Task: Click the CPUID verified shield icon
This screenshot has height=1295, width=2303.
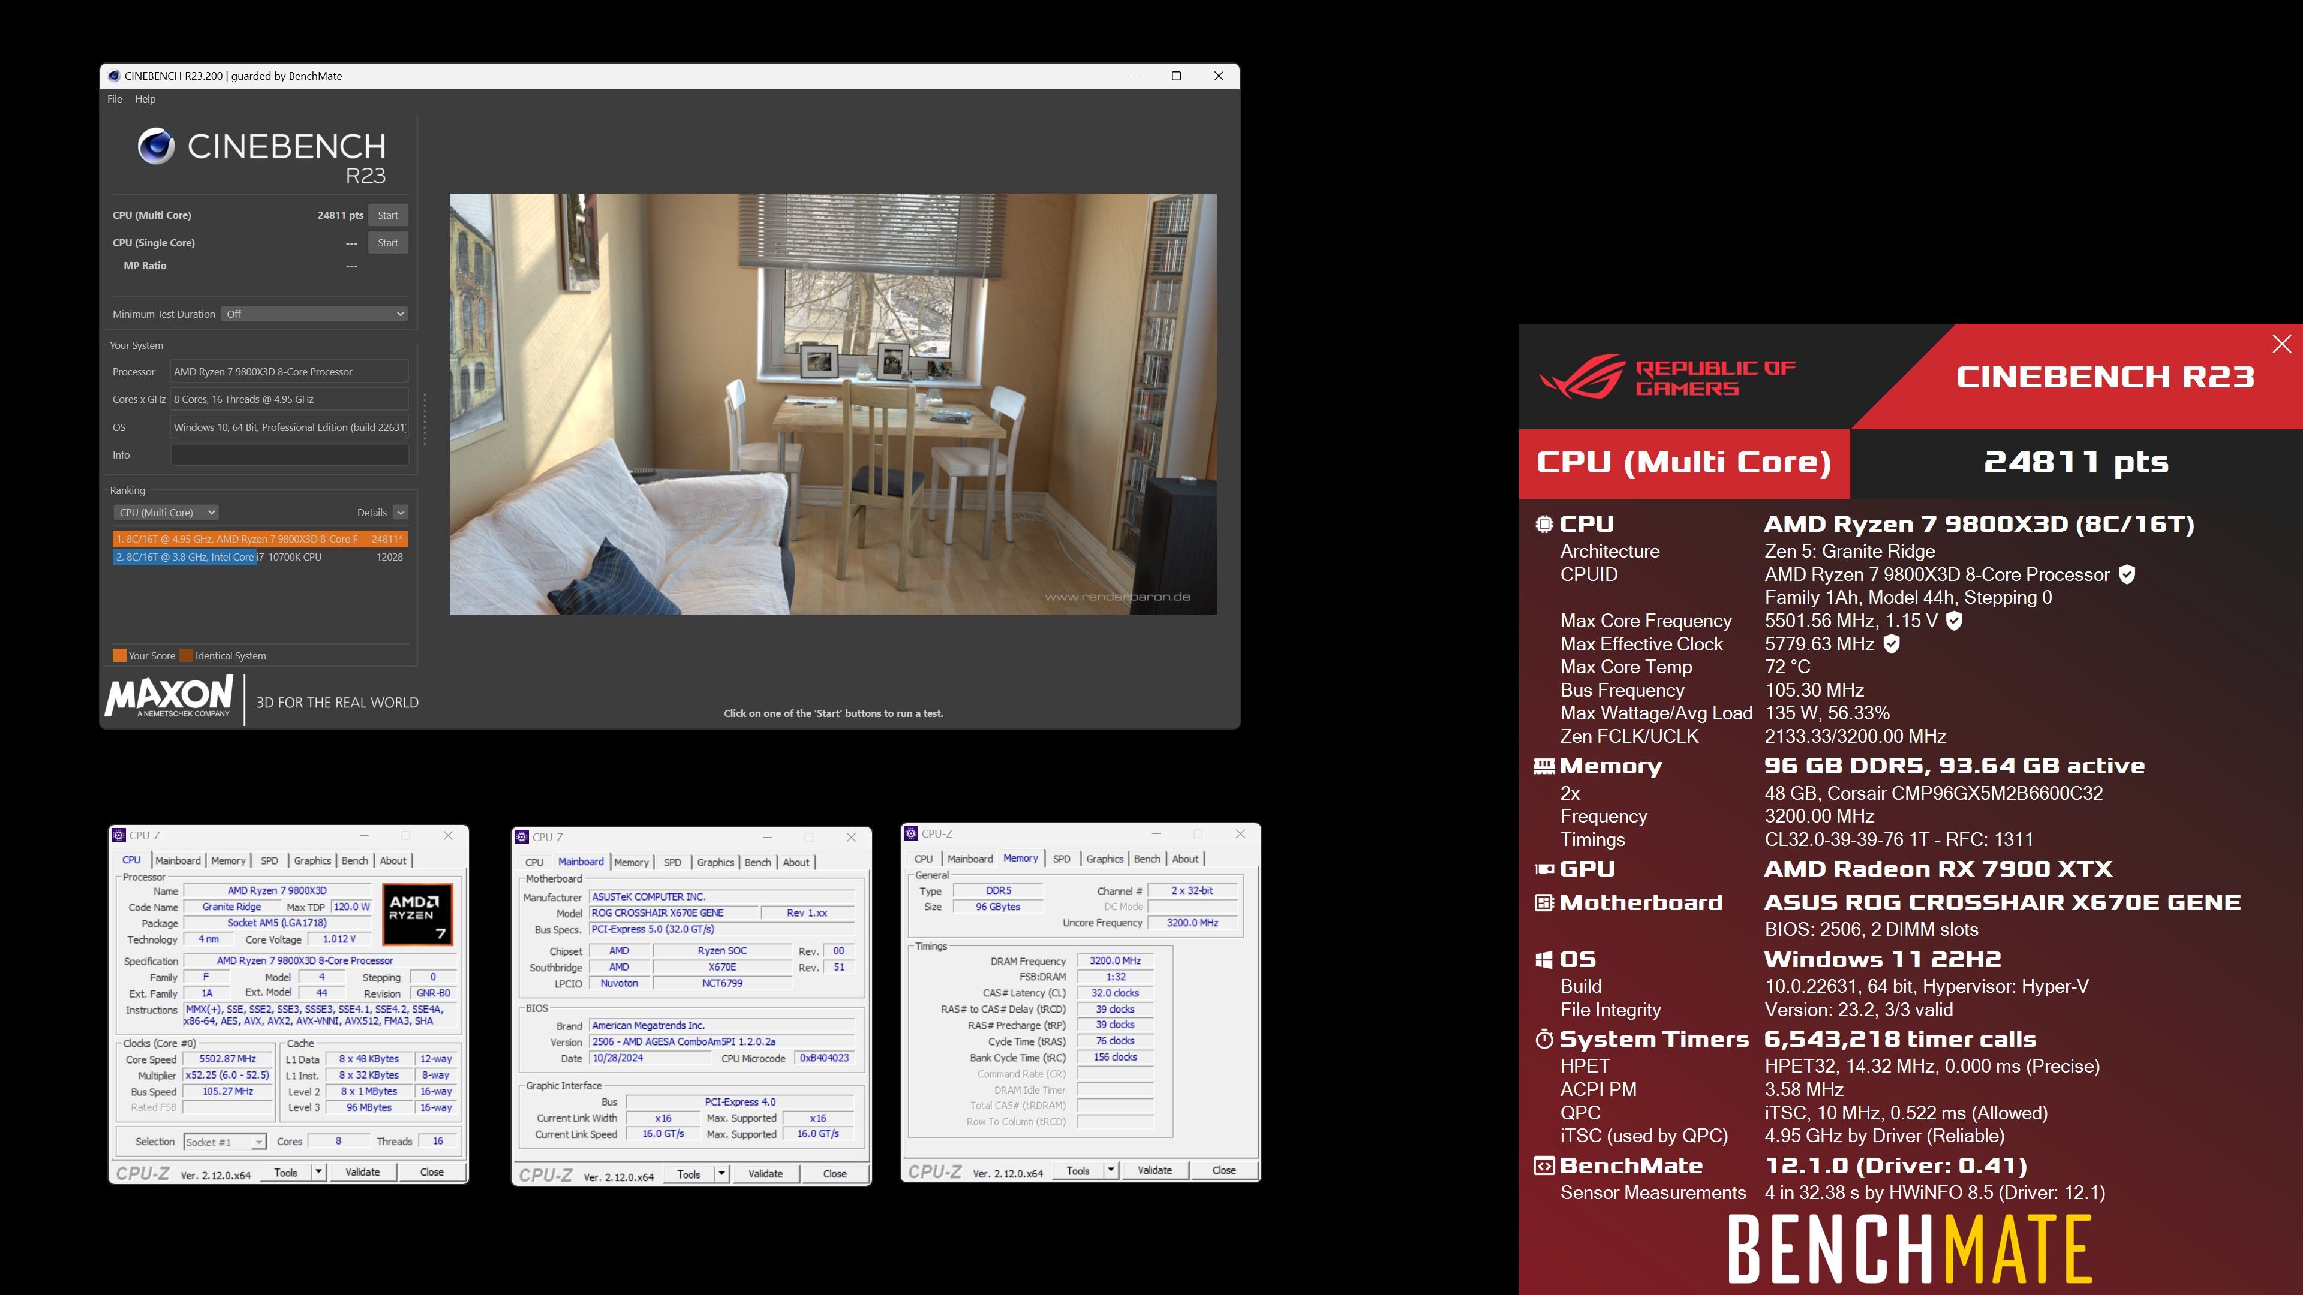Action: 2128,575
